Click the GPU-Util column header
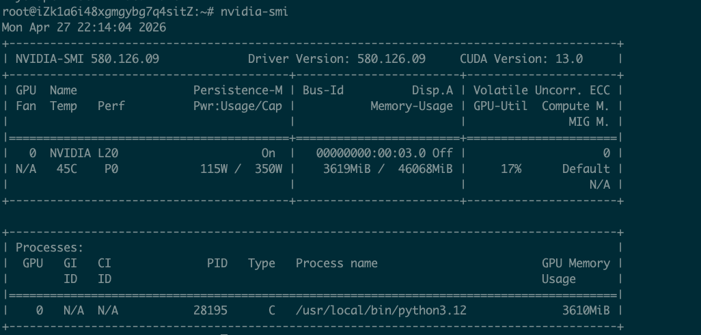 [500, 107]
